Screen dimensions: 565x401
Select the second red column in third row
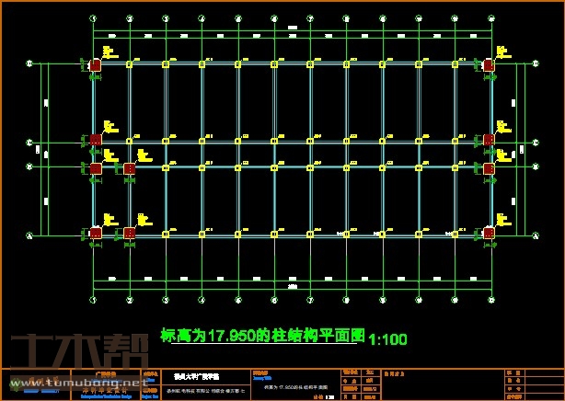[130, 168]
